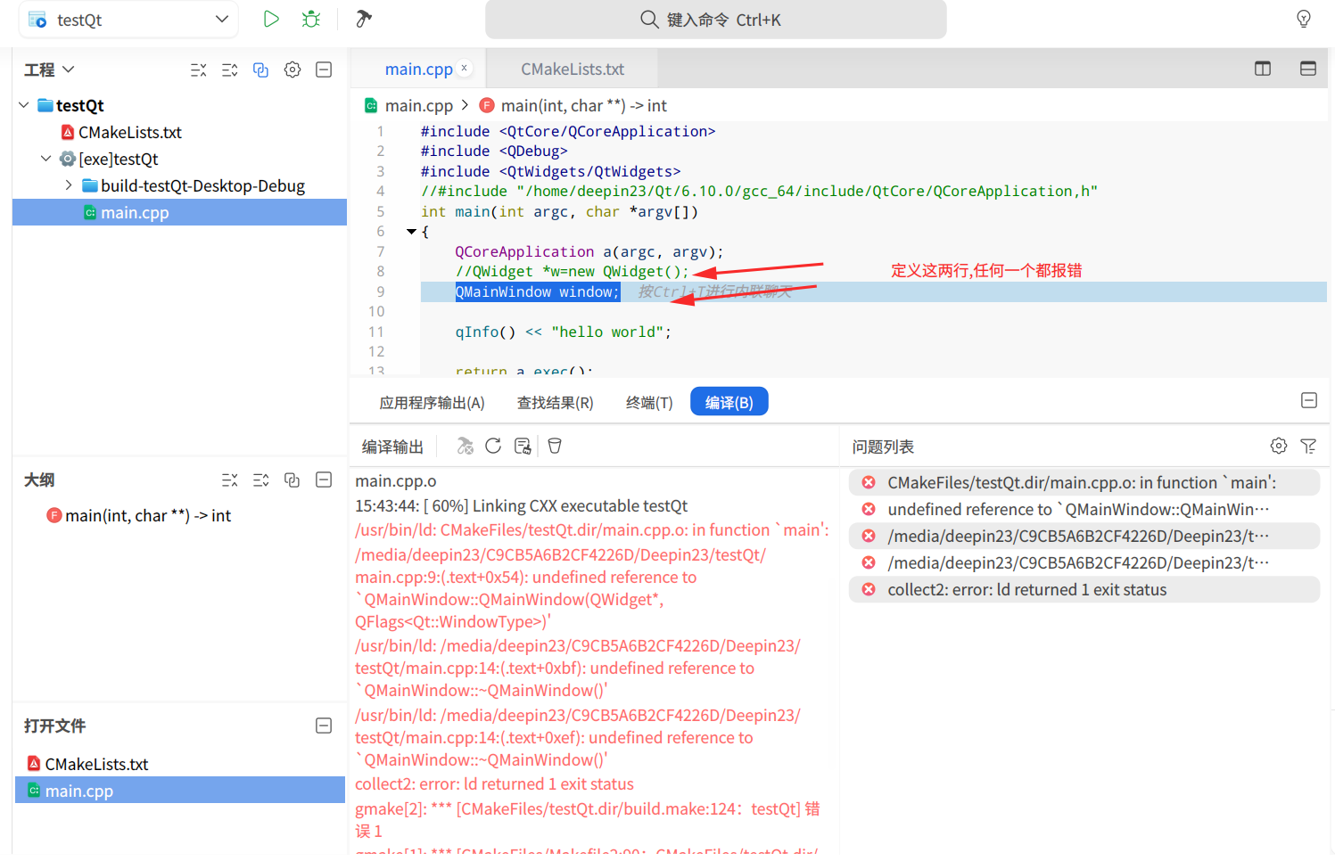The height and width of the screenshot is (861, 1335).
Task: Open the 终端(T) tab
Action: [x=649, y=403]
